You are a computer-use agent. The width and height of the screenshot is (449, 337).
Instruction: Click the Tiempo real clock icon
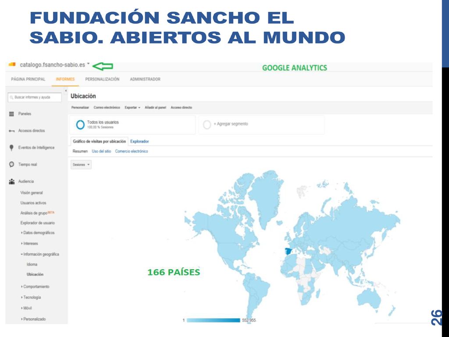(11, 165)
